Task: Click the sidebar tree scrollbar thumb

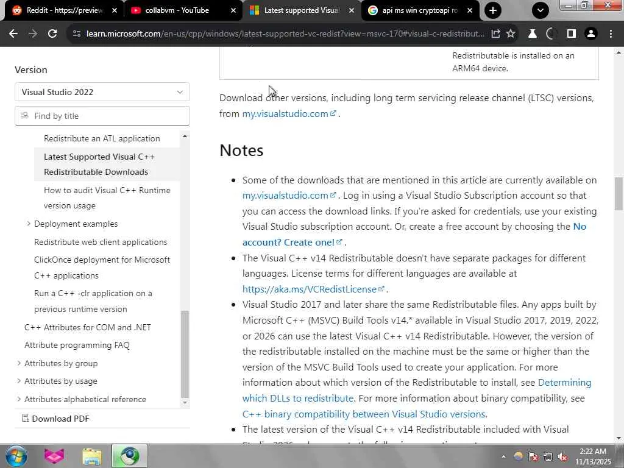Action: click(185, 354)
